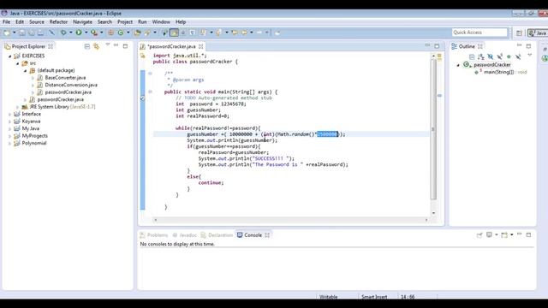Viewport: 548px width, 308px height.
Task: Toggle Hide Local Types in Outline
Action: pyautogui.click(x=518, y=56)
